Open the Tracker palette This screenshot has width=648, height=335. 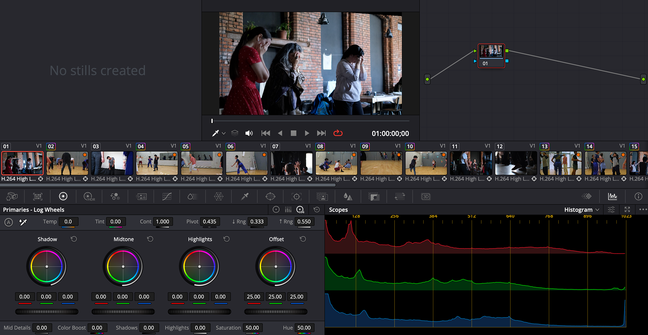[296, 197]
